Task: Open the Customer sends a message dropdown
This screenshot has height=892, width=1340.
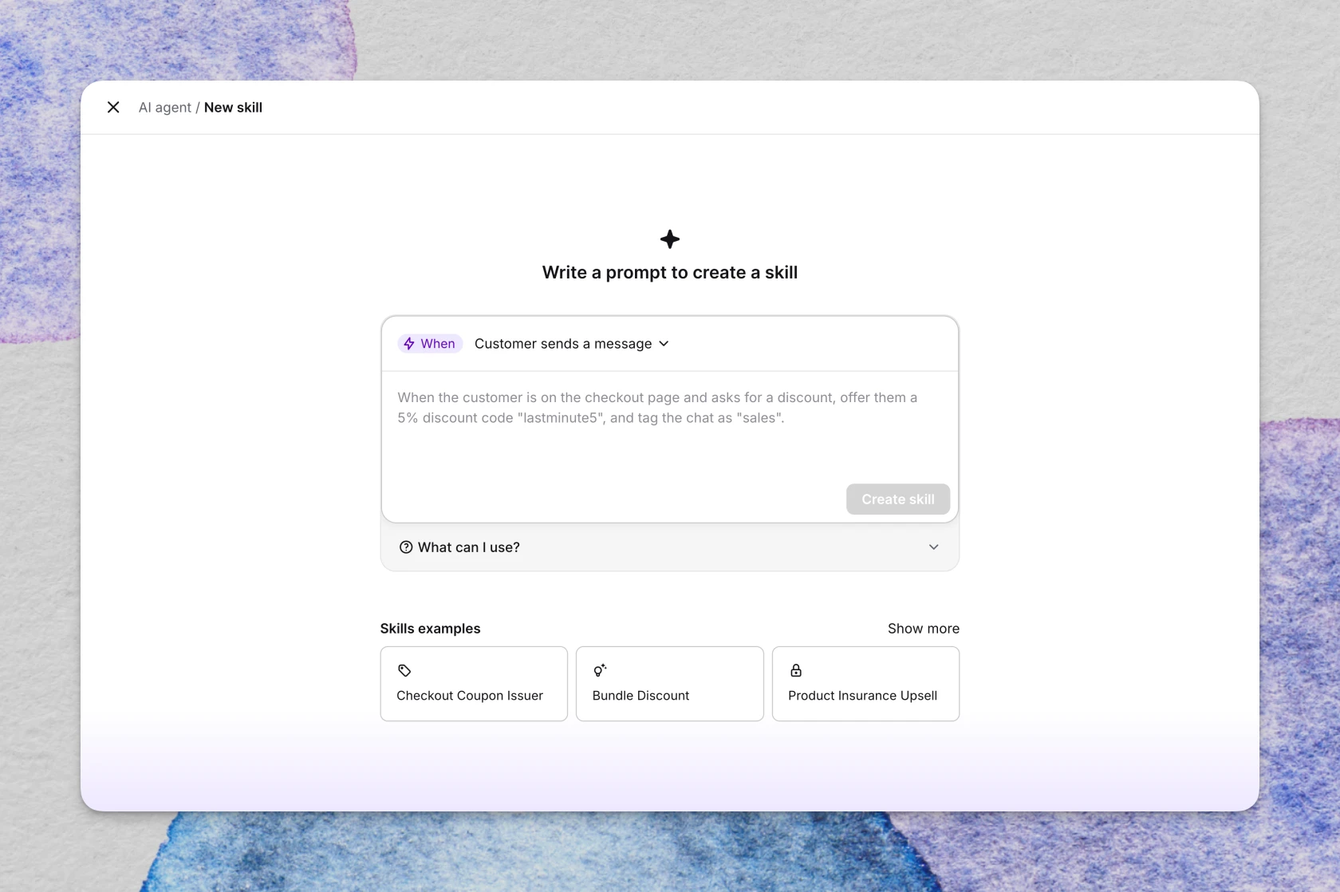Action: [x=571, y=343]
